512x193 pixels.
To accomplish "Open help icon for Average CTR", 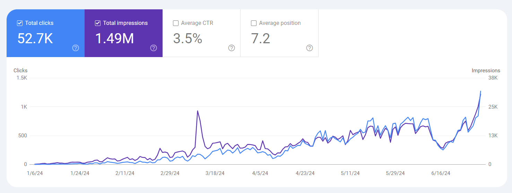I will point(232,48).
